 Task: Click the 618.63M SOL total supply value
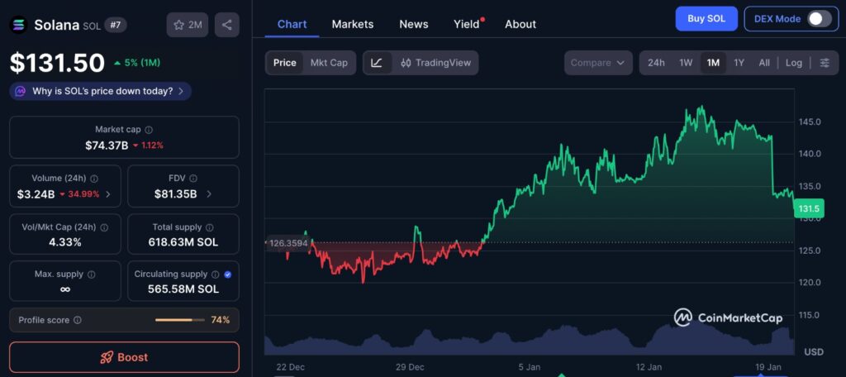point(183,242)
